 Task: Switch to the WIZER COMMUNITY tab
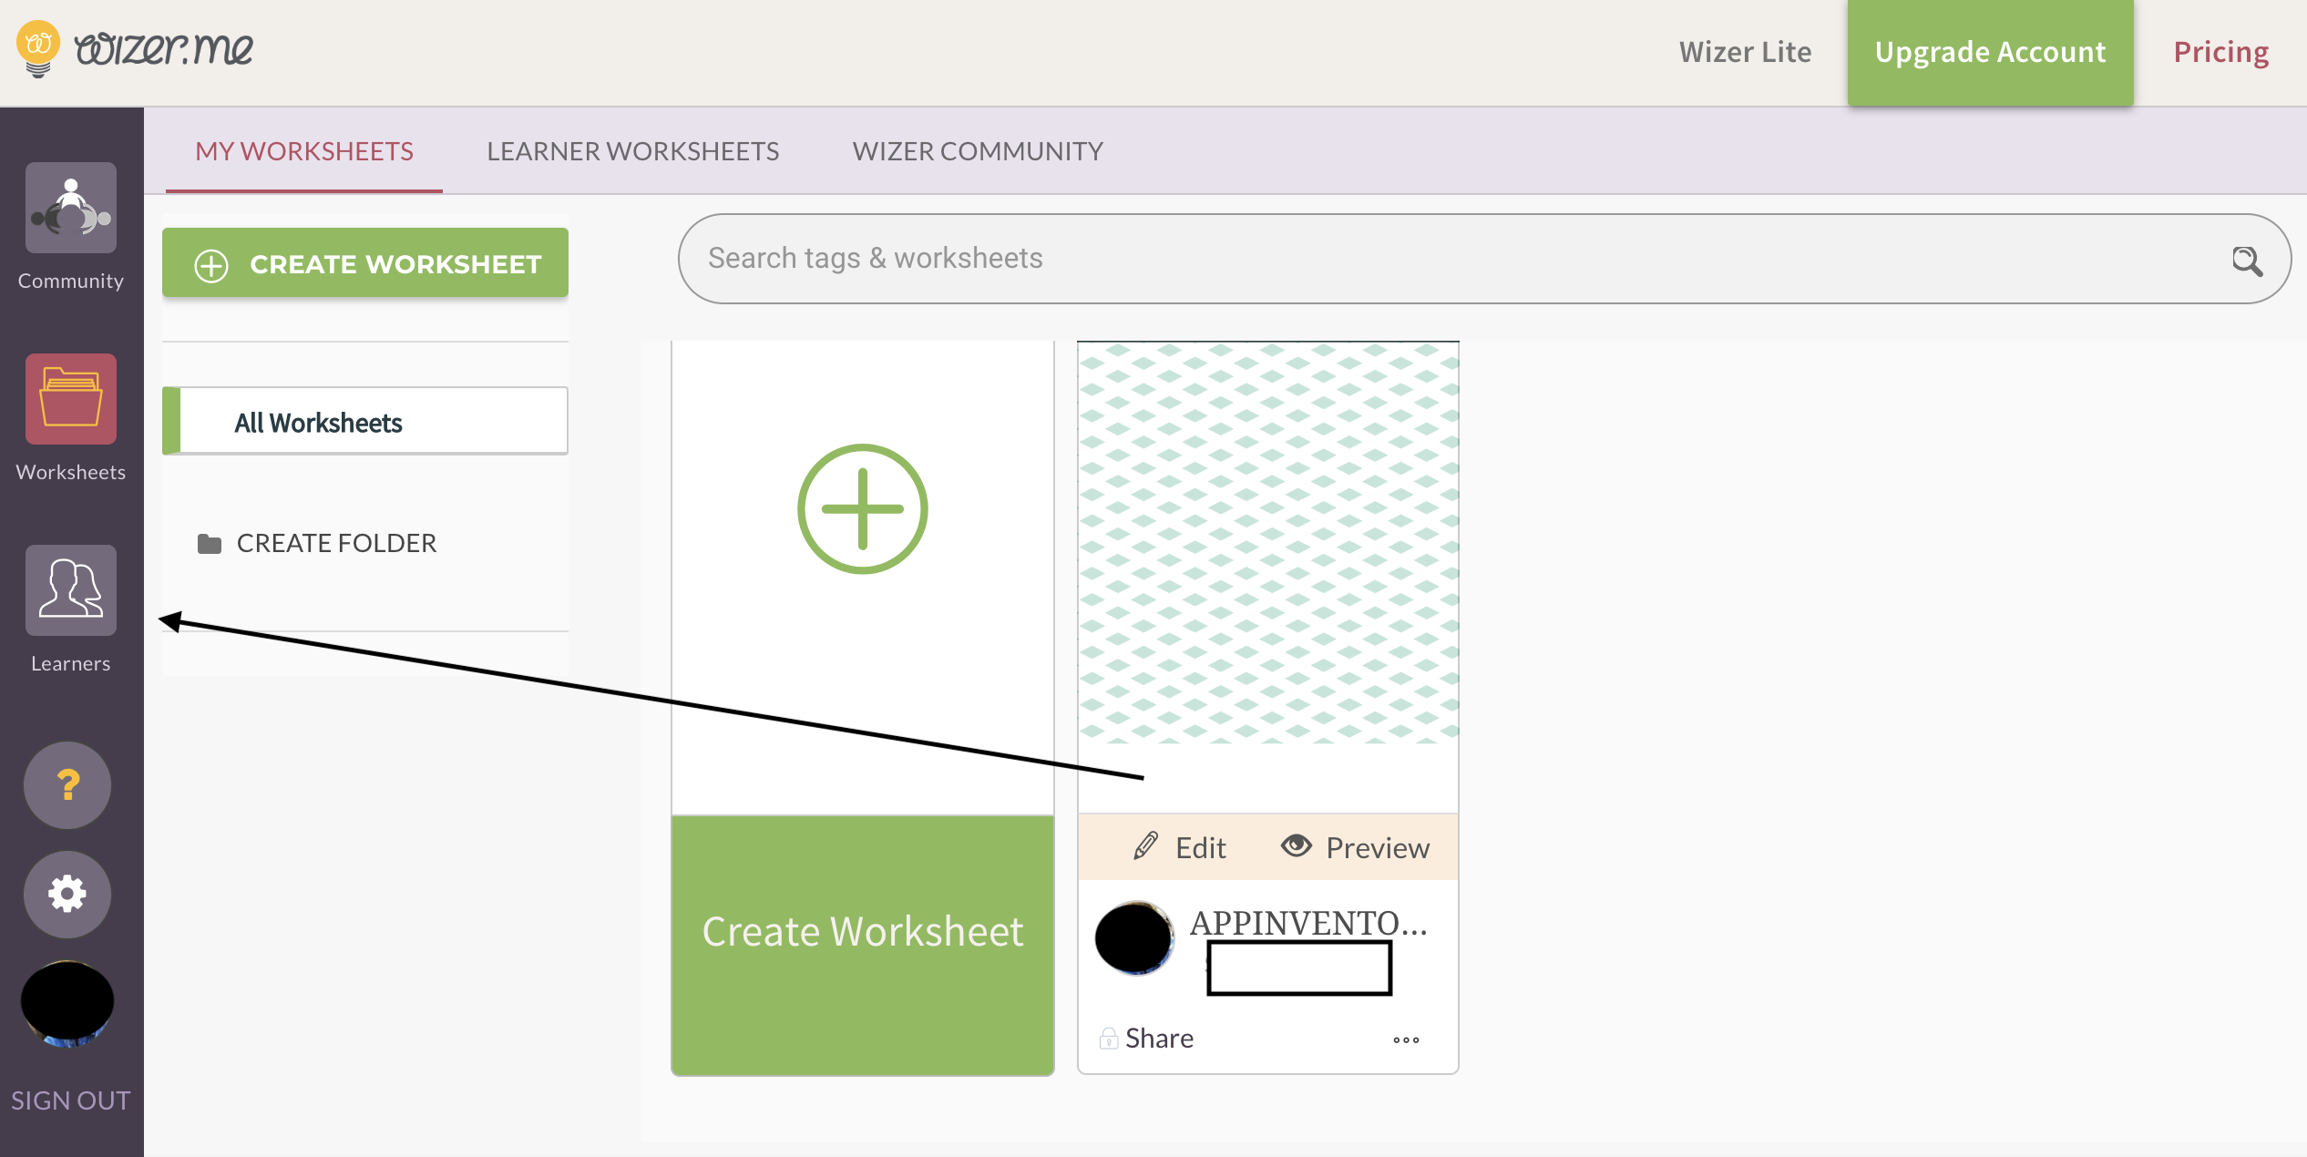click(x=978, y=150)
